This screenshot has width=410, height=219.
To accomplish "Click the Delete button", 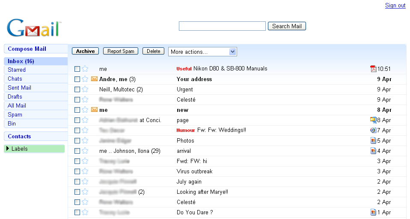I will 154,51.
